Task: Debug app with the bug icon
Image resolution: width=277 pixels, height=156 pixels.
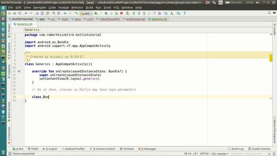Action: point(106,13)
